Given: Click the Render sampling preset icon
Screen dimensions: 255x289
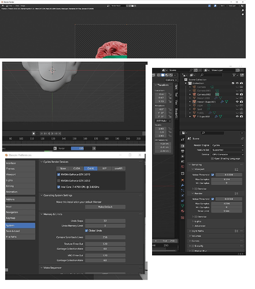Looking at the screenshot, I should tap(236, 193).
